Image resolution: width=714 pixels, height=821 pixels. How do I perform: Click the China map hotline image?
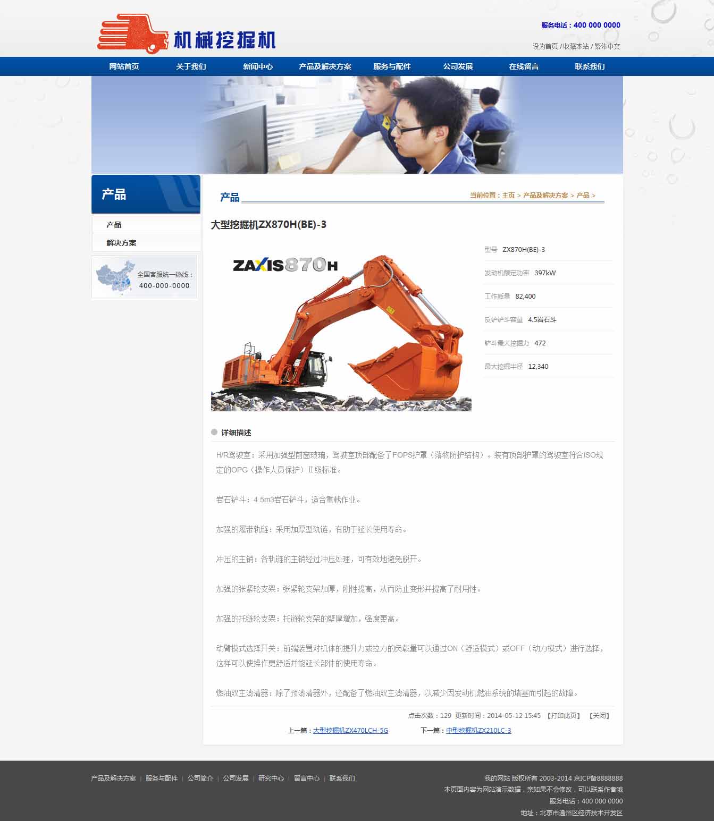[x=144, y=277]
